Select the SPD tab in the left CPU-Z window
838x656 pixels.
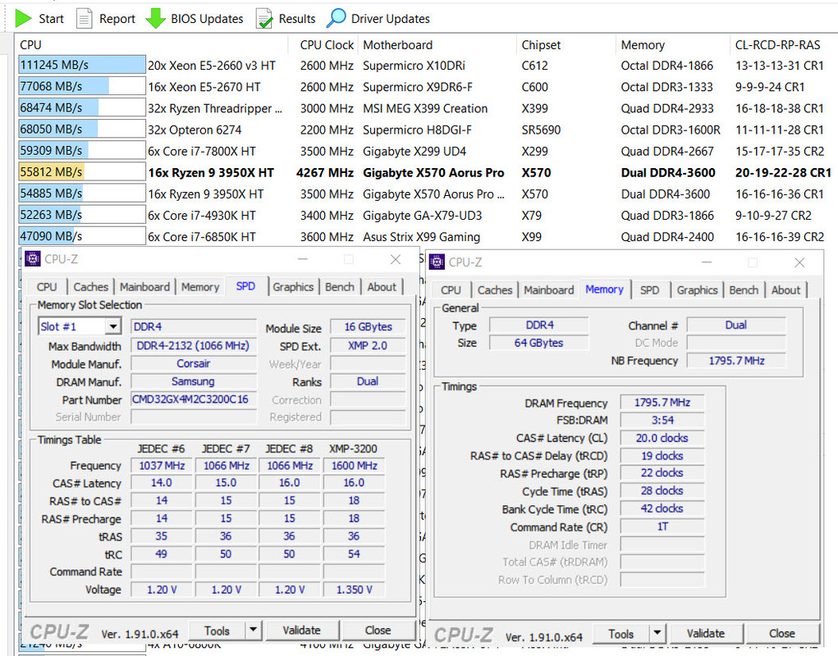pyautogui.click(x=245, y=286)
